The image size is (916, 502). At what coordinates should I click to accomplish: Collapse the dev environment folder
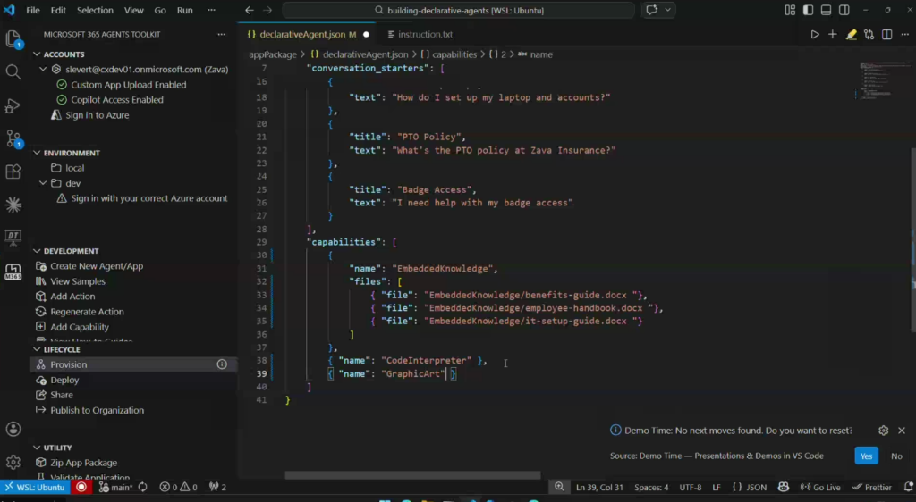click(x=43, y=183)
